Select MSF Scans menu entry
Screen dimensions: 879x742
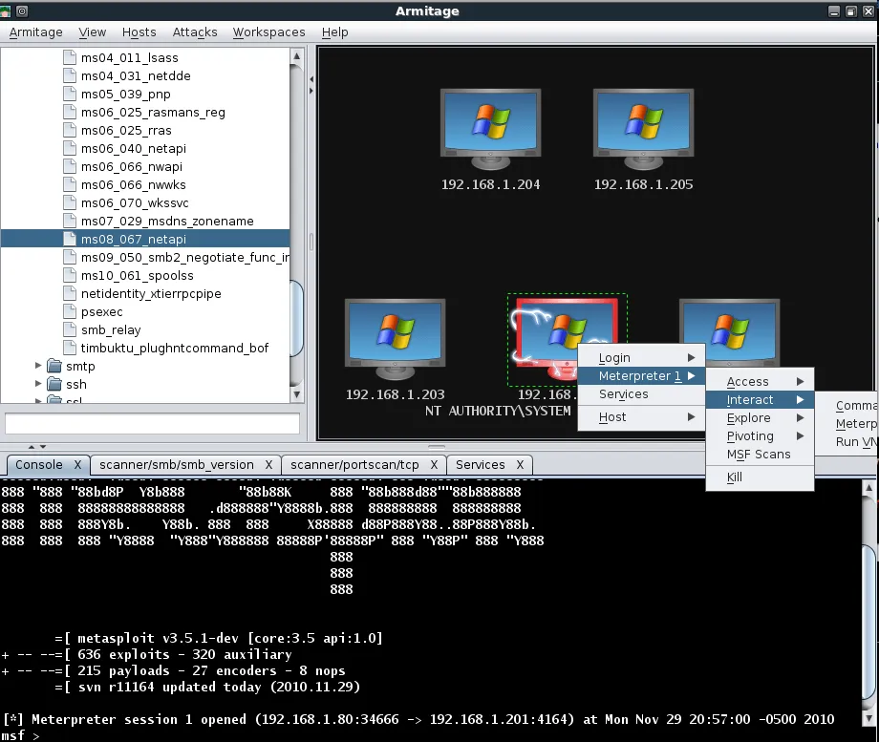(x=759, y=455)
